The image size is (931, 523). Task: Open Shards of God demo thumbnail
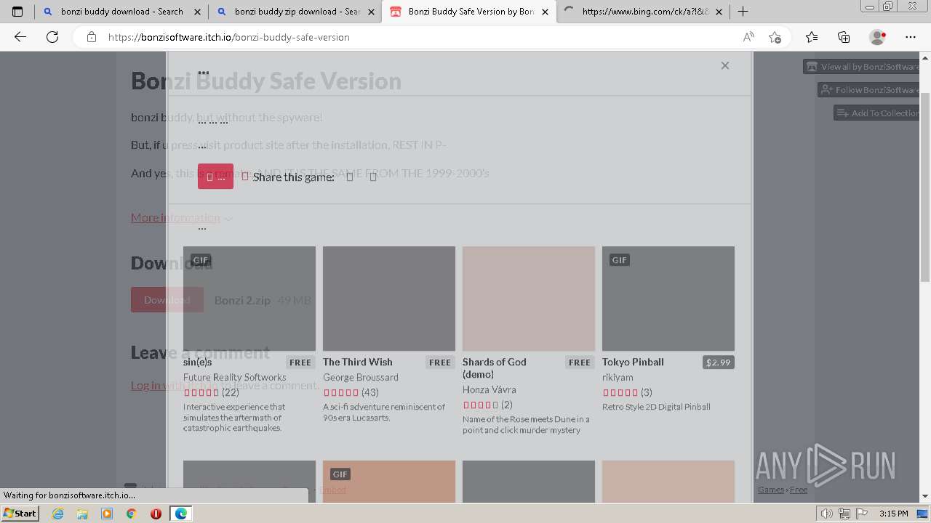point(529,299)
